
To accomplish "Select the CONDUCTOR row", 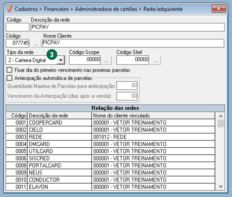I will pos(110,180).
